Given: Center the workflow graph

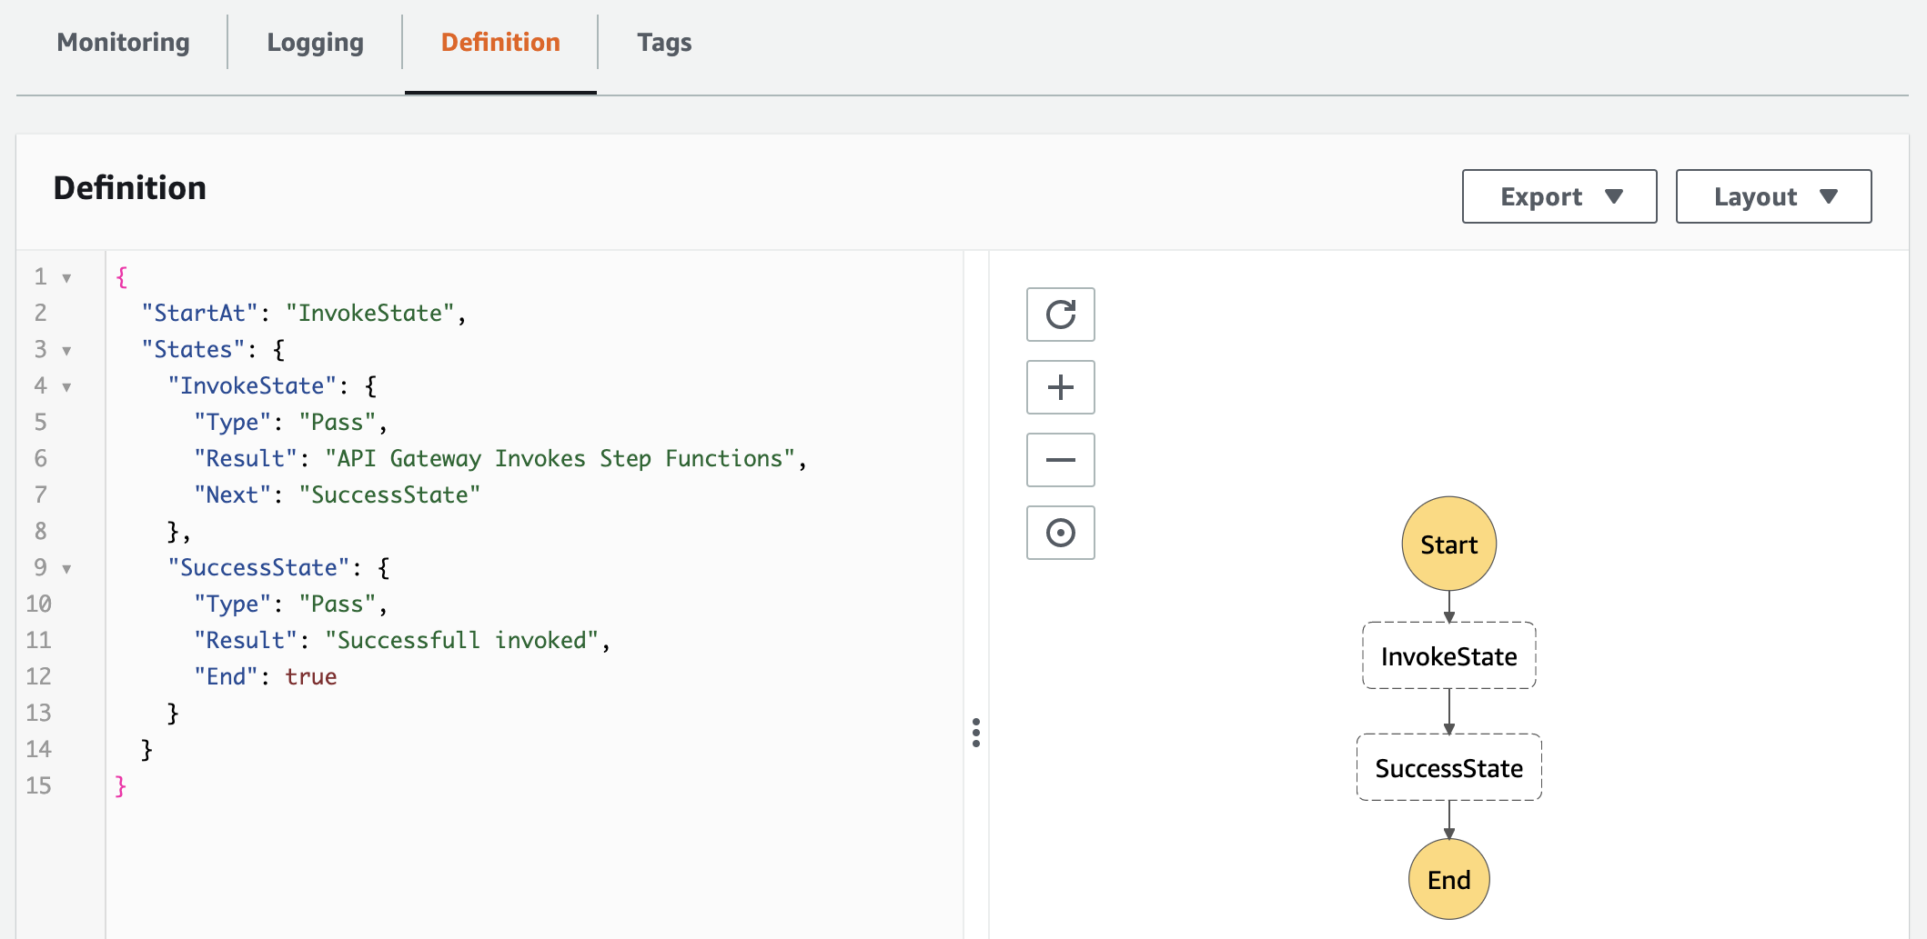Looking at the screenshot, I should pyautogui.click(x=1060, y=533).
